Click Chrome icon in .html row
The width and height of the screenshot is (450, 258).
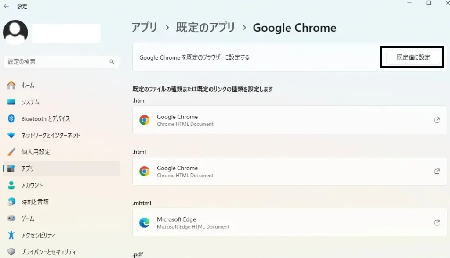[x=144, y=171]
